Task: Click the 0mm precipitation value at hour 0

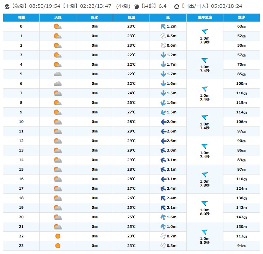Action: [x=95, y=26]
